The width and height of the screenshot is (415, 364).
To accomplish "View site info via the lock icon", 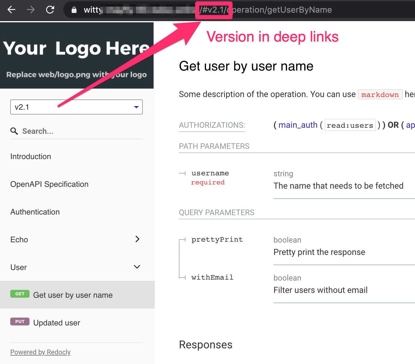I will 74,10.
